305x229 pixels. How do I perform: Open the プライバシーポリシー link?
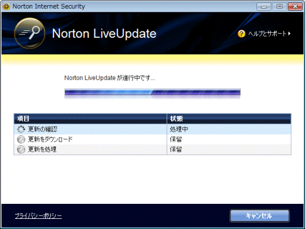pos(38,216)
